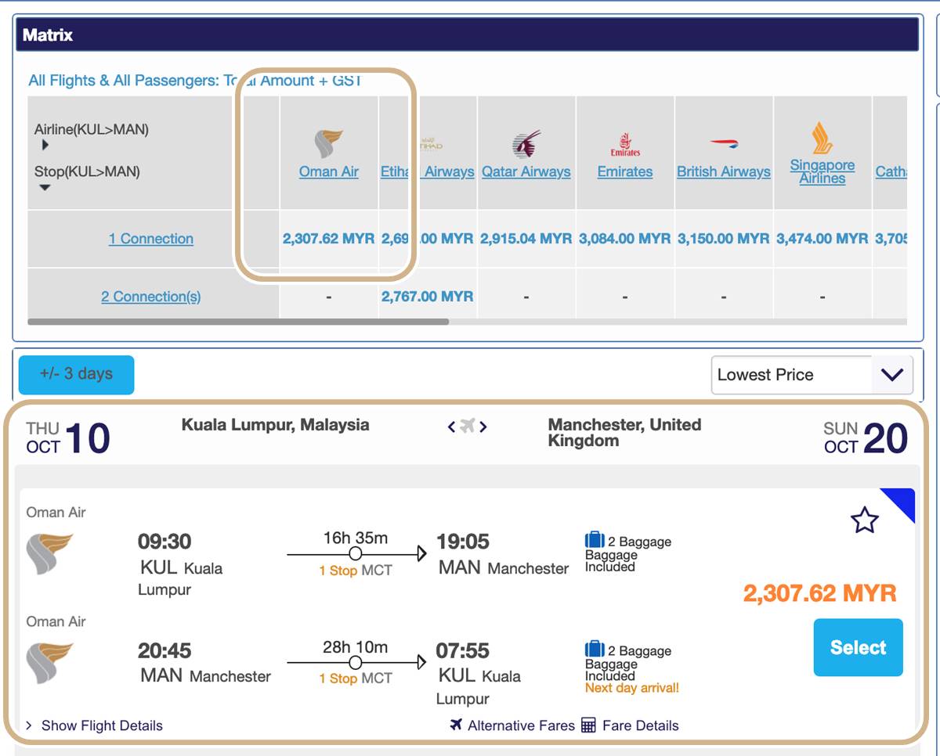The width and height of the screenshot is (940, 756).
Task: Add this itinerary to favorites with the star
Action: 865,520
